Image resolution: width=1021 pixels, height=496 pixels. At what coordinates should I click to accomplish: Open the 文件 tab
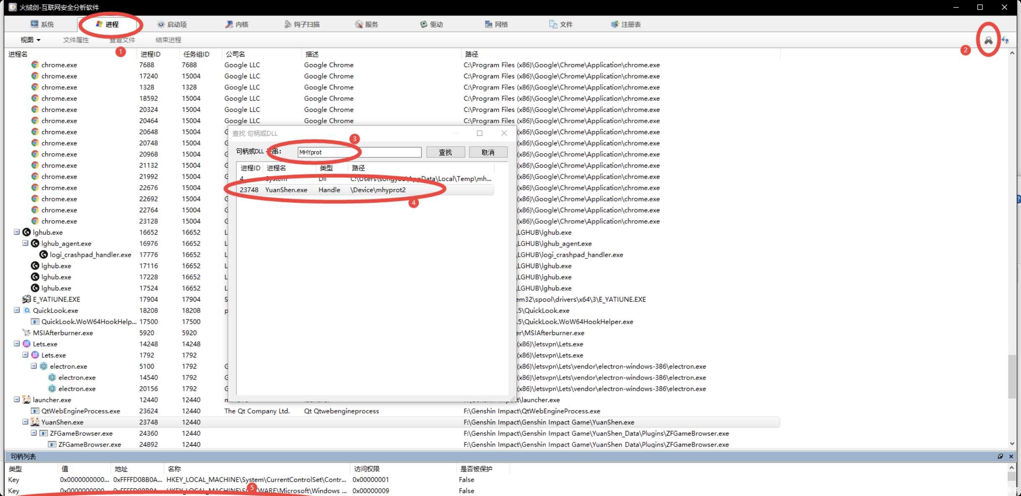click(561, 24)
